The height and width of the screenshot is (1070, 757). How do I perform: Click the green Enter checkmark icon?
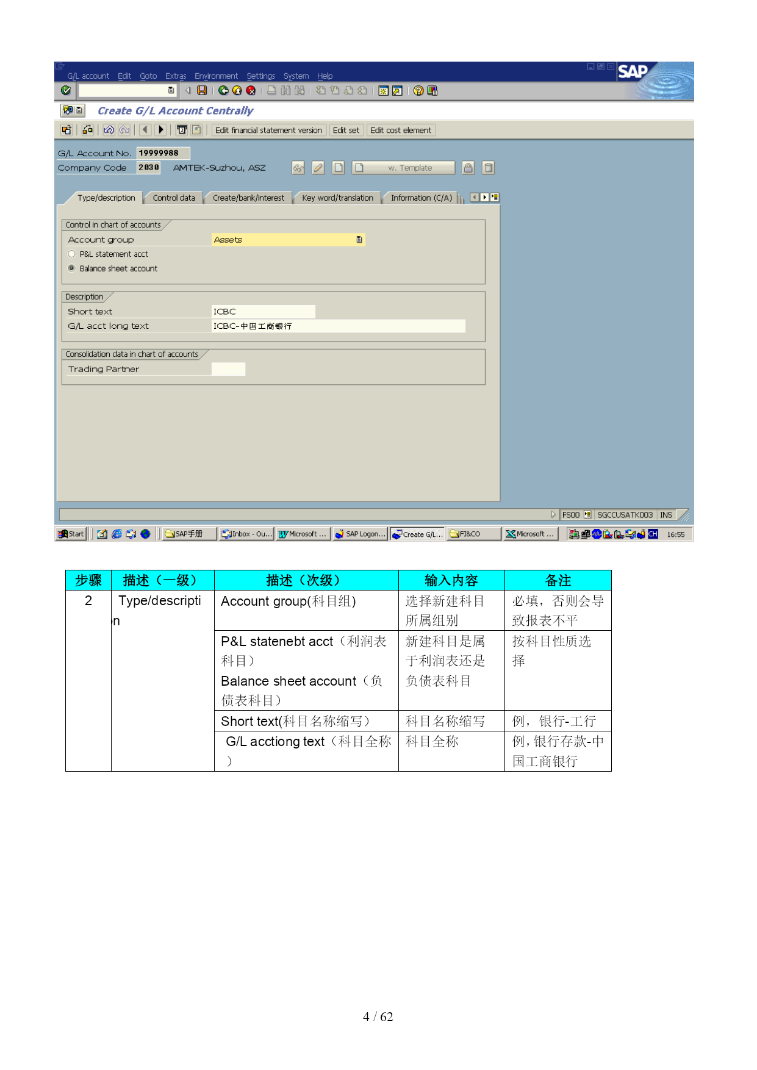pyautogui.click(x=66, y=91)
